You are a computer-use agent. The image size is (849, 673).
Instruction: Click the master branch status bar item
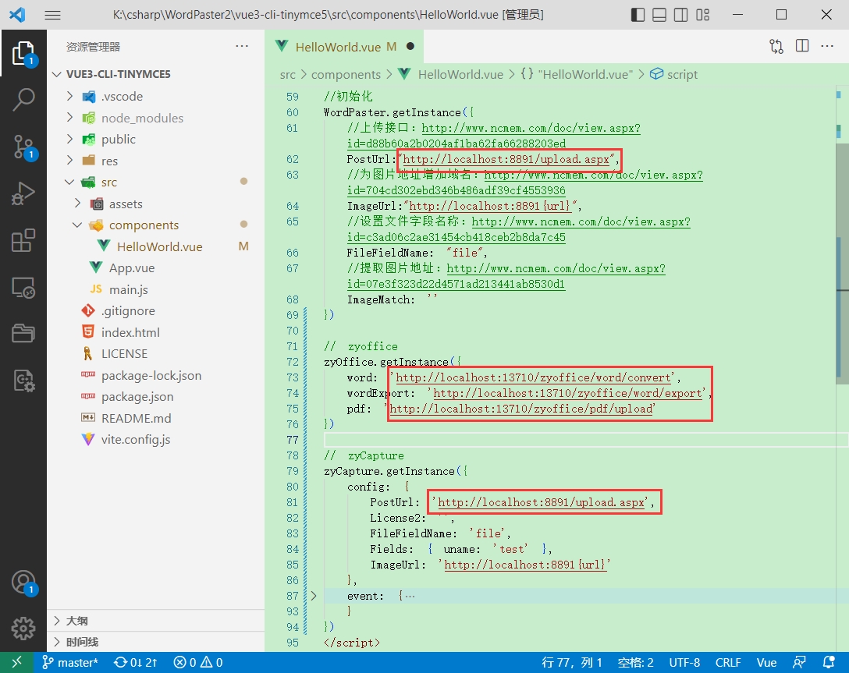71,662
